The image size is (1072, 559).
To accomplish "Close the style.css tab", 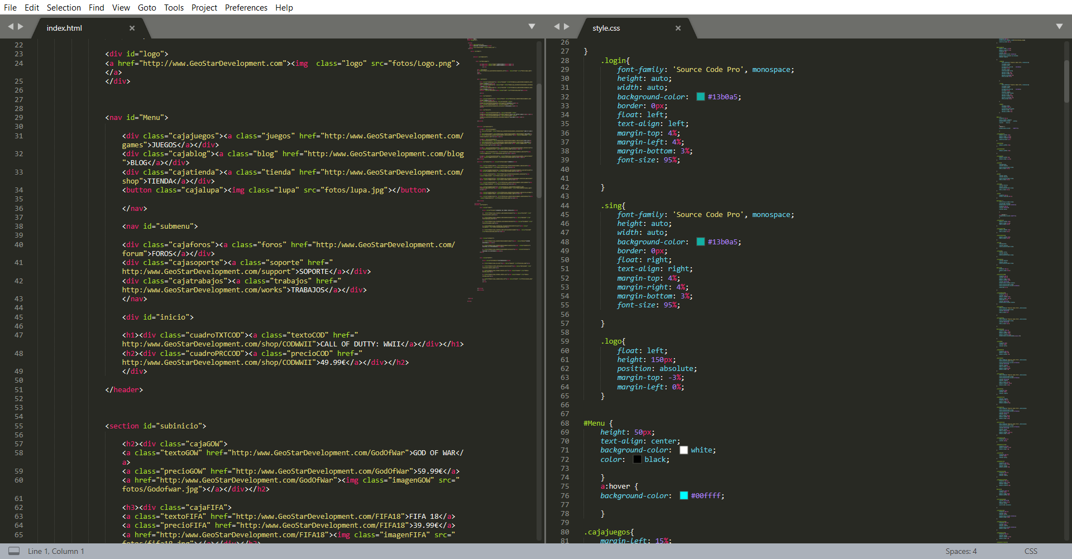I will coord(678,28).
